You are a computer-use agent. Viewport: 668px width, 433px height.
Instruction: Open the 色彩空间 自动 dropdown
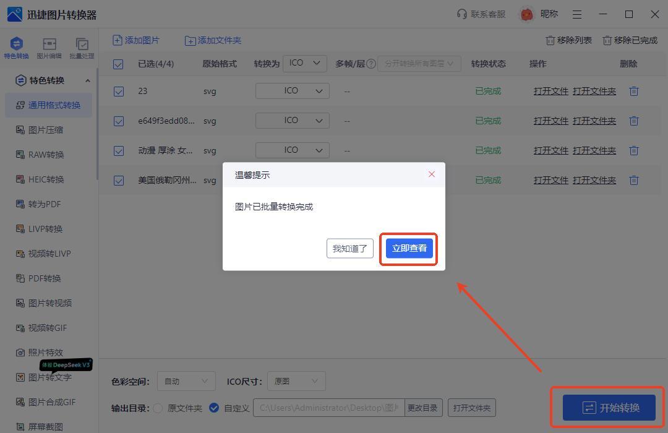pos(186,382)
